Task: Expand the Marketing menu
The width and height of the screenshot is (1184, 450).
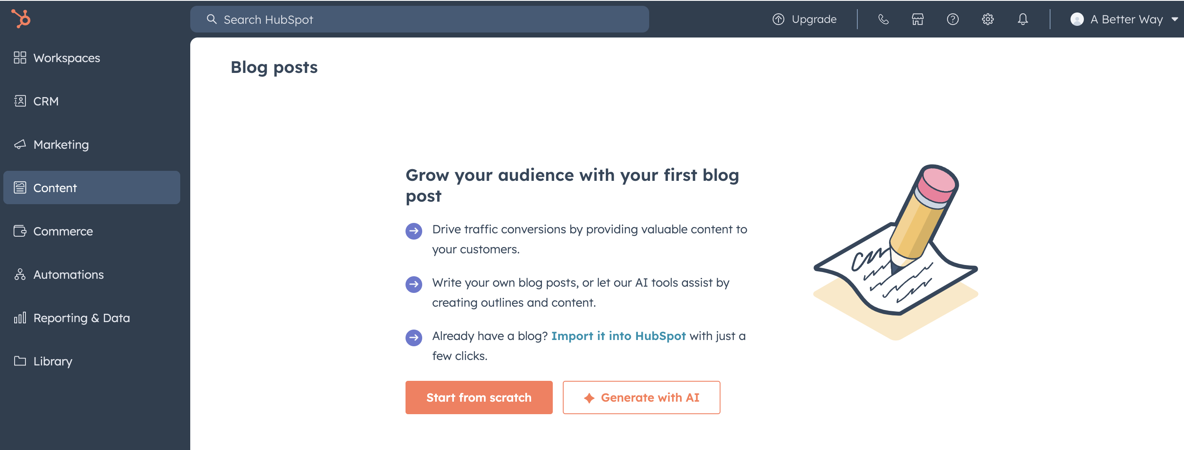Action: (x=60, y=145)
